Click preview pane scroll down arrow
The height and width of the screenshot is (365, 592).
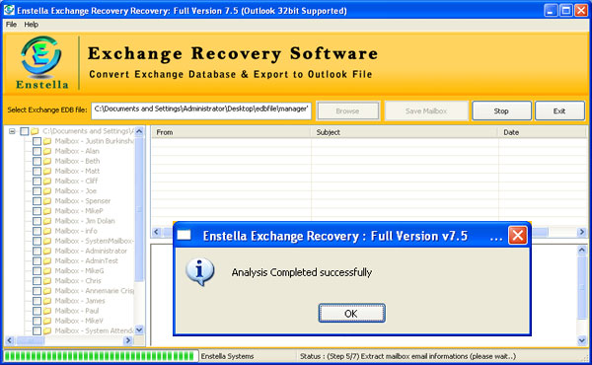pos(582,341)
